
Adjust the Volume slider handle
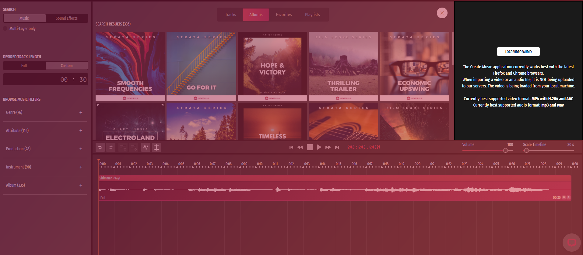[505, 151]
